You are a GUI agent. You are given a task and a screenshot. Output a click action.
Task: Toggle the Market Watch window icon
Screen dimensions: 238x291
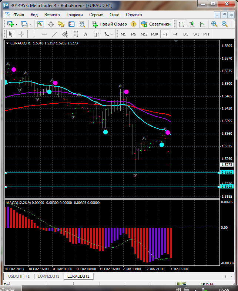pyautogui.click(x=40, y=24)
